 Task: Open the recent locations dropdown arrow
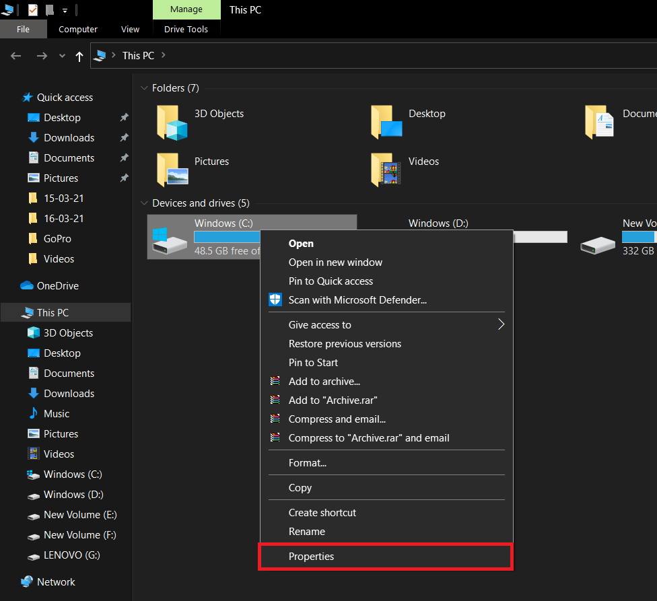[x=62, y=56]
